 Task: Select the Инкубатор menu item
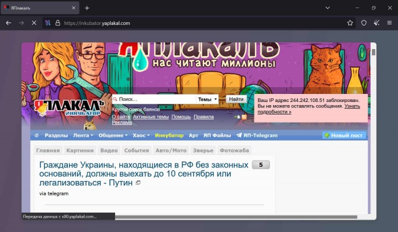169,136
